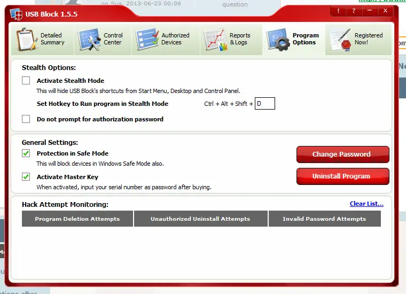Screen dimensions: 406x294
Task: Click the Hack Attempt Monitoring heading
Action: (65, 205)
